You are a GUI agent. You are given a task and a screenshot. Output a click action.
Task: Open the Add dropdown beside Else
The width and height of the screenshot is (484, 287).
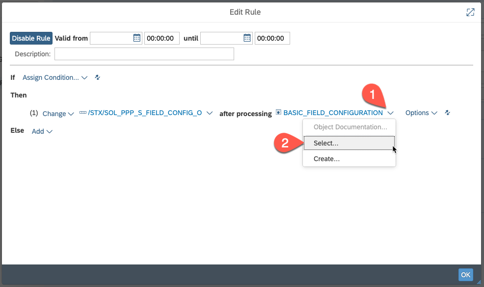click(x=42, y=131)
